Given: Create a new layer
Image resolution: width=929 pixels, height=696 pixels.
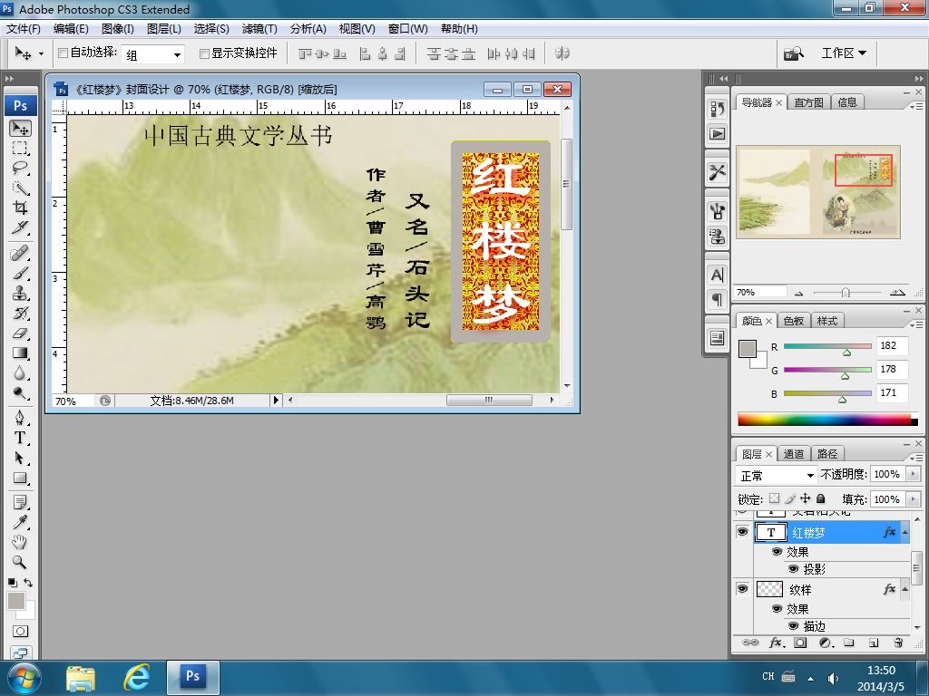Looking at the screenshot, I should pos(874,643).
